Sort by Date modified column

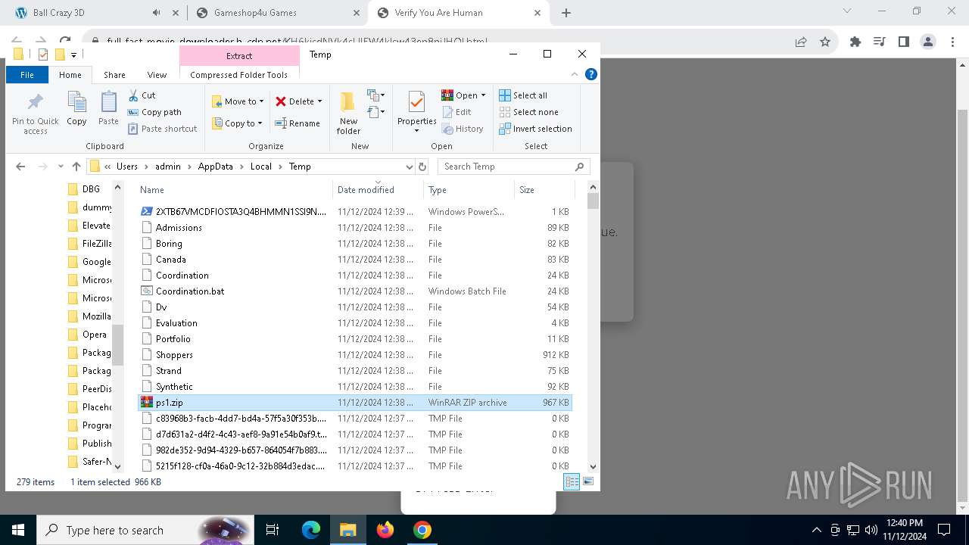pyautogui.click(x=378, y=190)
